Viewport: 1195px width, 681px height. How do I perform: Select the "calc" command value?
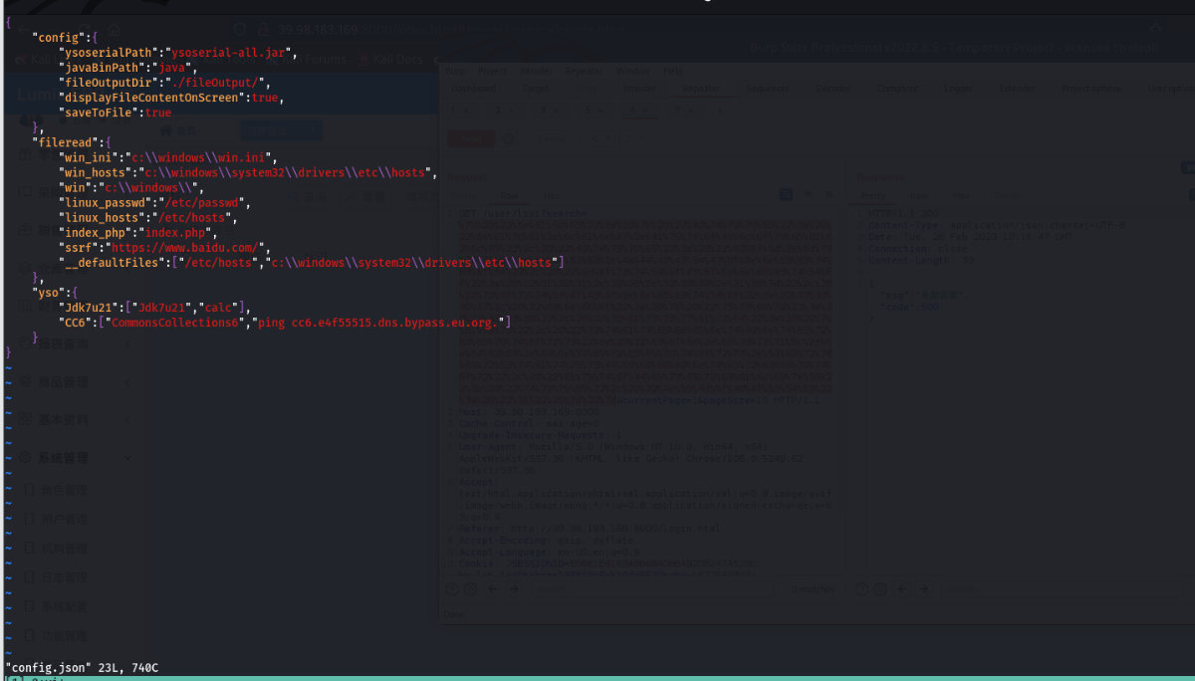pos(218,307)
